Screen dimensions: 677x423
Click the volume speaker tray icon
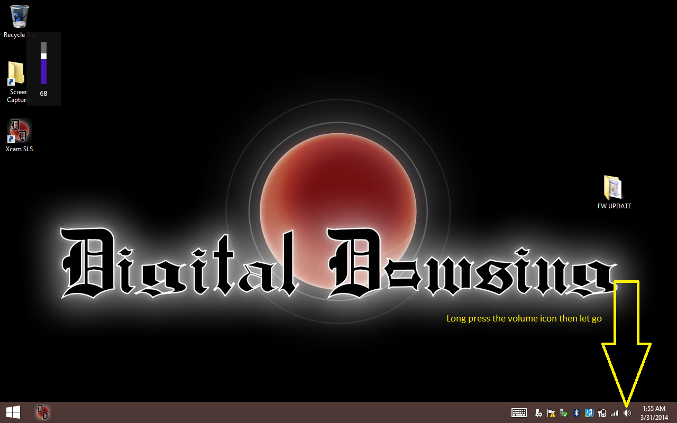pos(627,413)
